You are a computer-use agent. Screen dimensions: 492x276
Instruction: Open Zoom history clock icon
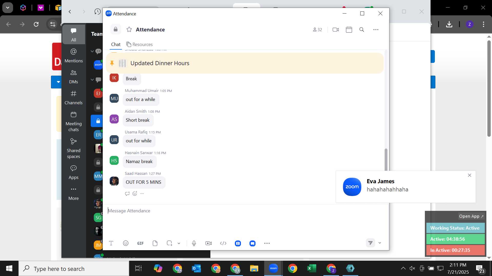coord(97,11)
